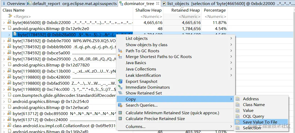Collapse the android.graphics.Bitmap @ 0x12e9c2e0 node
Viewport: 295px width, 133px height.
pyautogui.click(x=4, y=28)
